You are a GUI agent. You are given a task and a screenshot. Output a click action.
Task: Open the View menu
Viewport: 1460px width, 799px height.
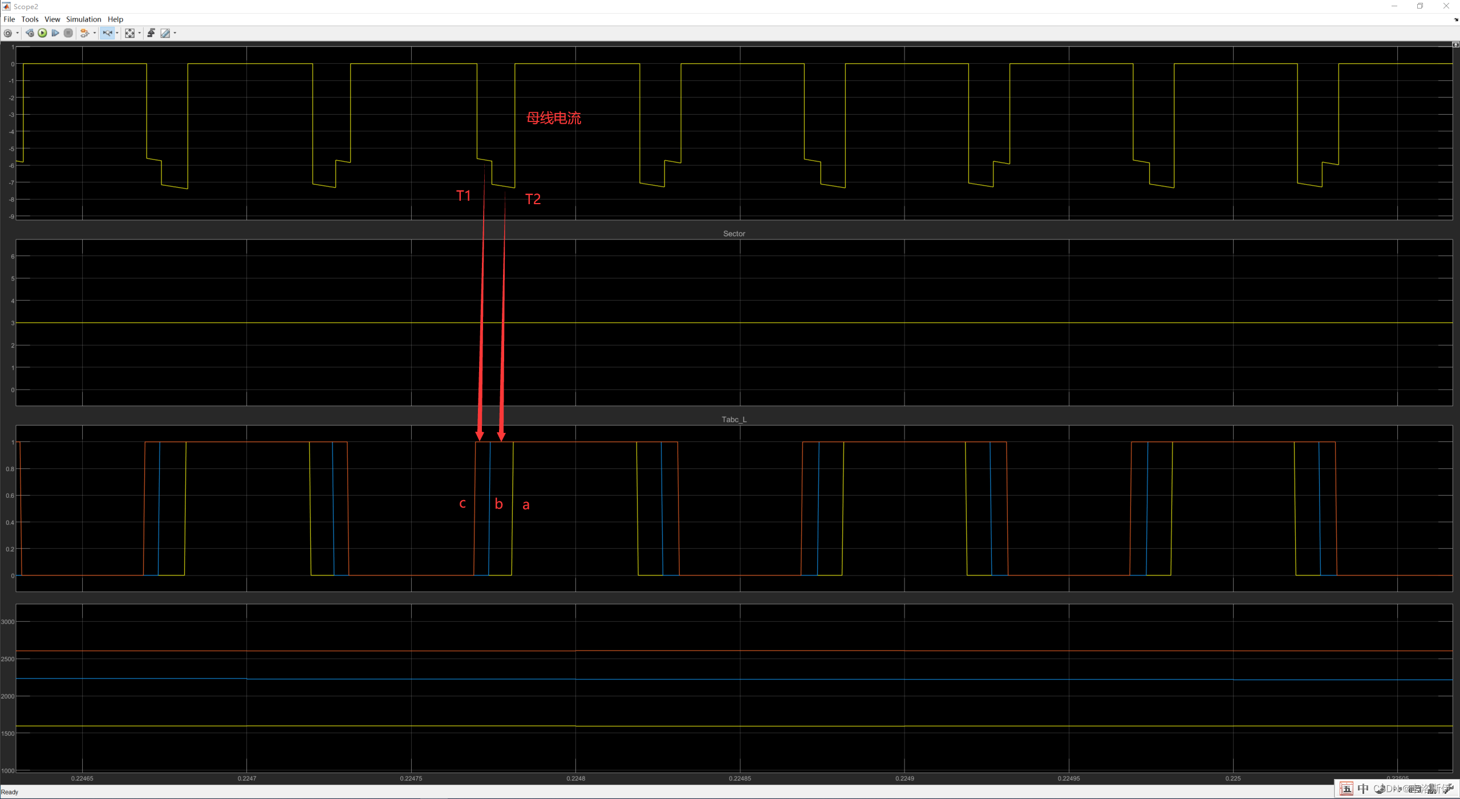click(52, 19)
